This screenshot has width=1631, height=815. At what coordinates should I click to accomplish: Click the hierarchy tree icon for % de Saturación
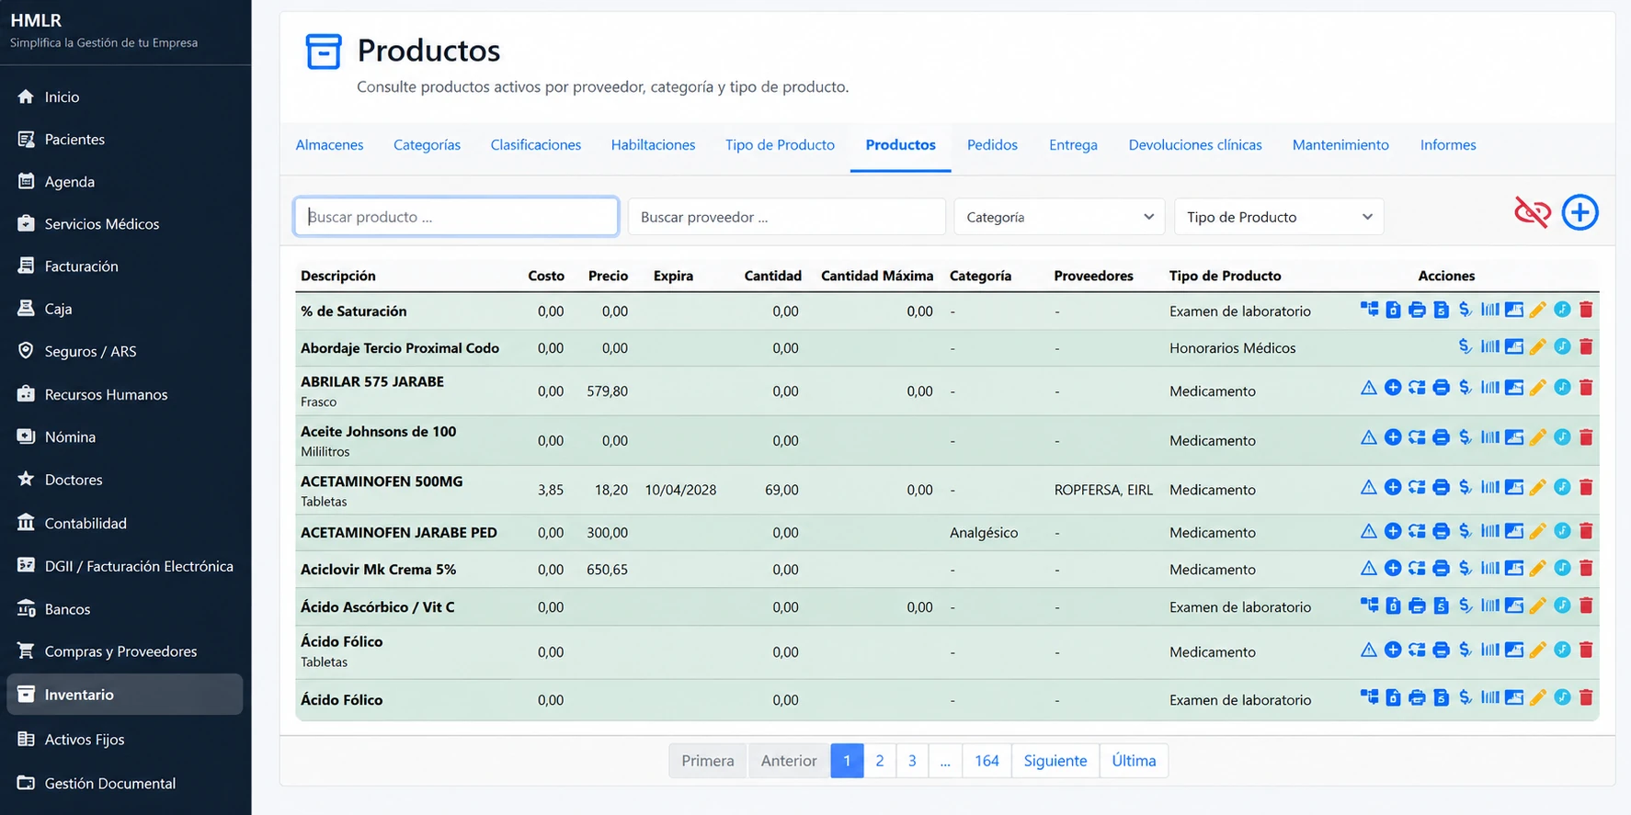coord(1369,310)
